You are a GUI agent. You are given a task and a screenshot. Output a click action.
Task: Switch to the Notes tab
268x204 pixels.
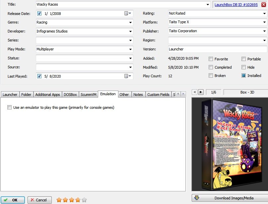tap(138, 95)
